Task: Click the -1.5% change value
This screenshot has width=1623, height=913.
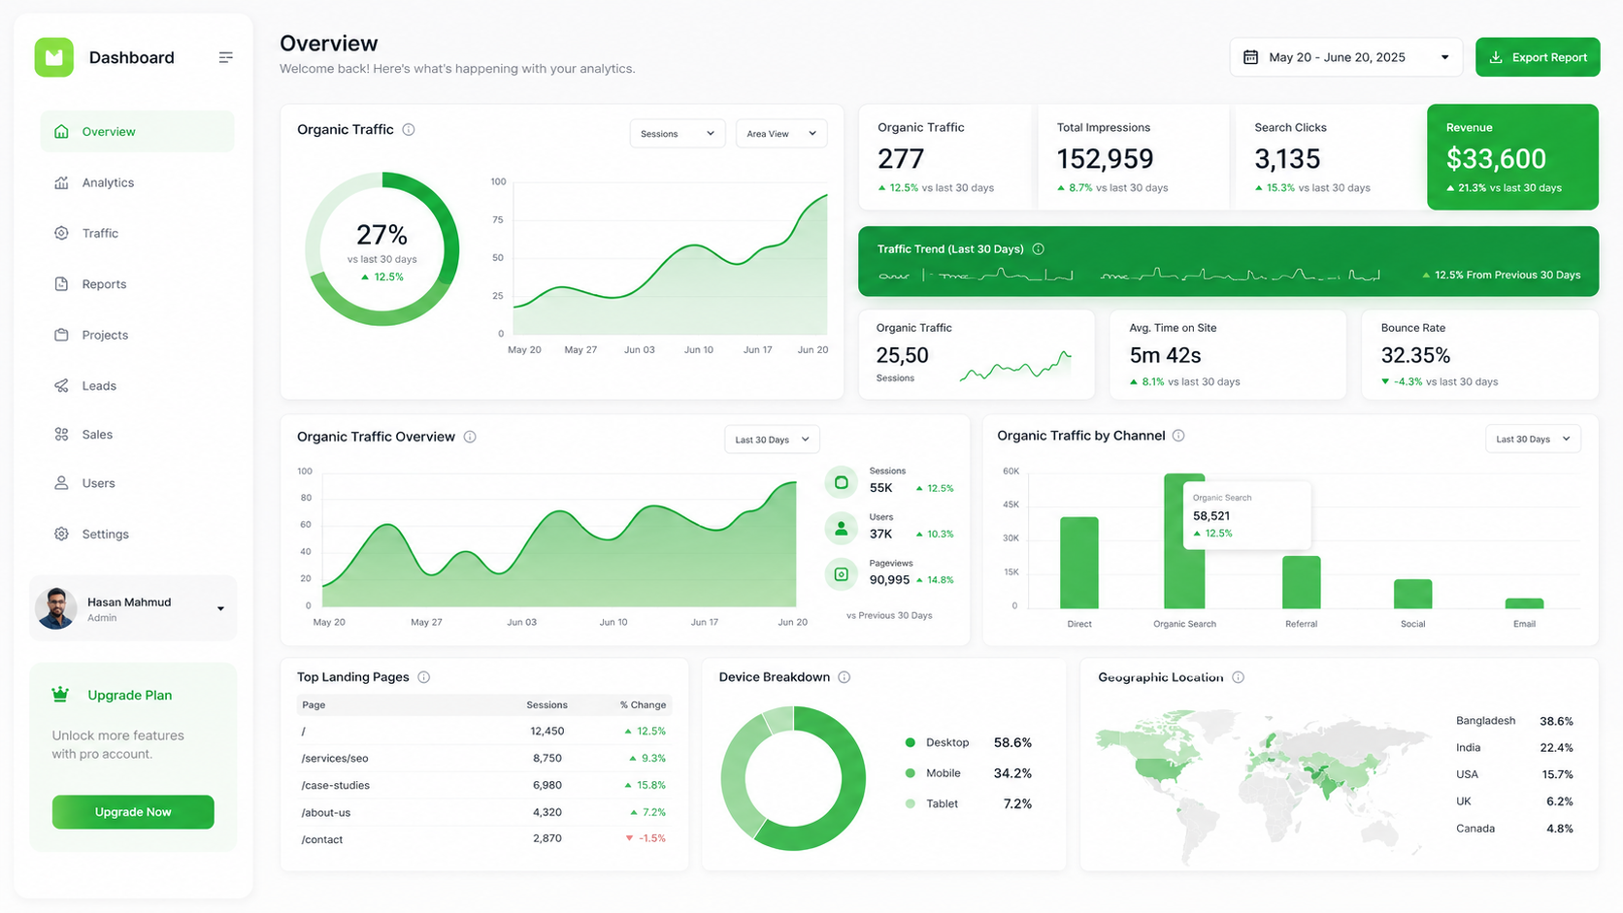Action: [x=651, y=838]
